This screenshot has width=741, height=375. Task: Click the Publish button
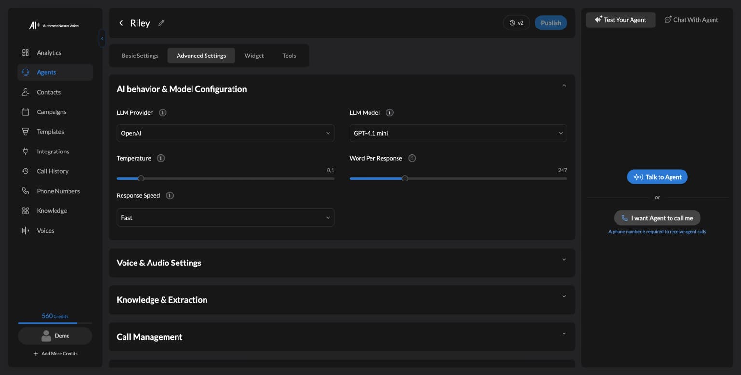tap(551, 23)
